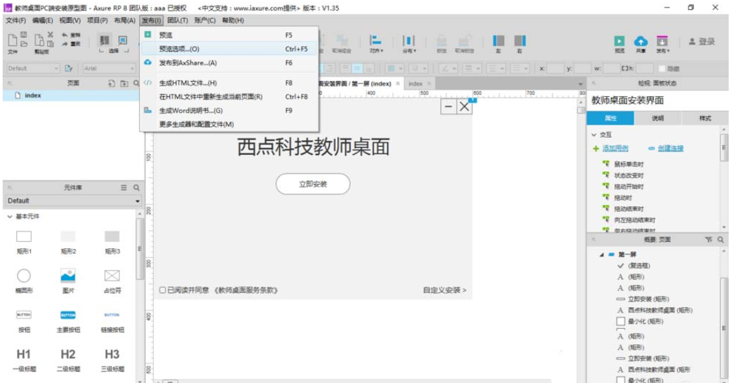The image size is (730, 383).
Task: Toggle the 隐藏 checkbox in the style toolbar
Action: coord(662,68)
